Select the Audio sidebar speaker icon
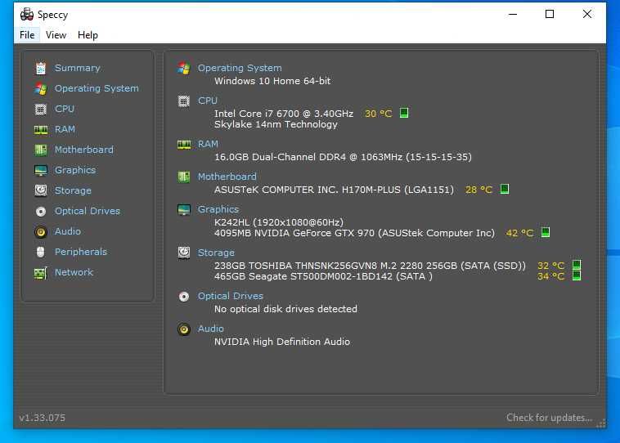The image size is (620, 443). (x=41, y=231)
